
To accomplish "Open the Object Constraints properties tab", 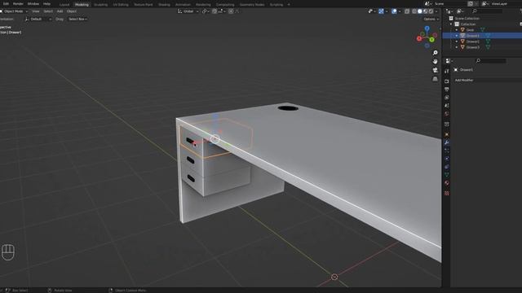I will pos(447,166).
